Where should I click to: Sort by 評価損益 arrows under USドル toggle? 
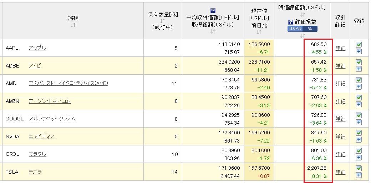302,36
